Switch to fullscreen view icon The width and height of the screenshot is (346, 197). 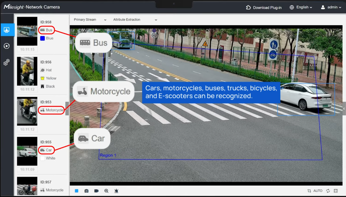(336, 191)
